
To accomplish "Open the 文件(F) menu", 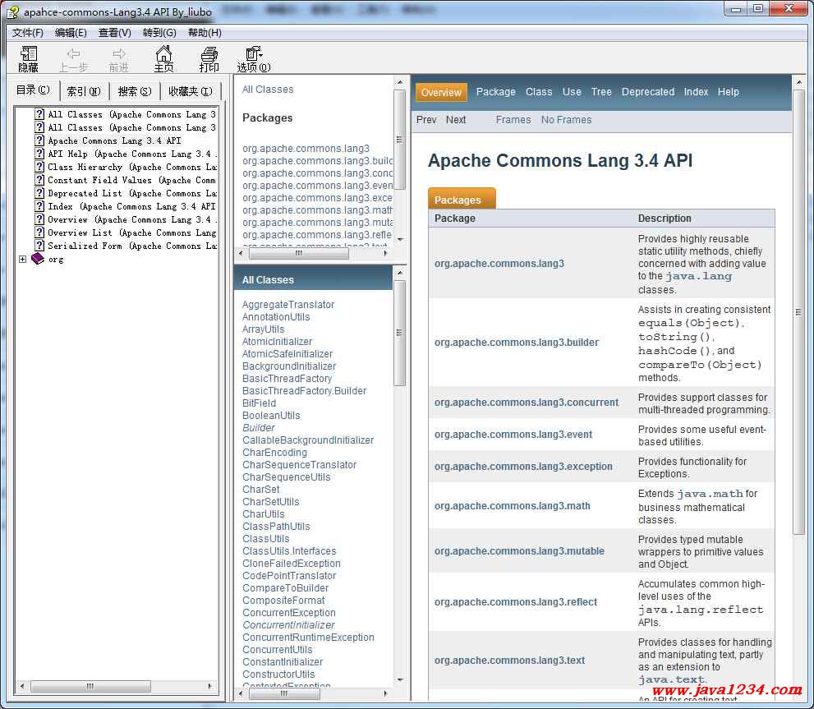I will click(28, 33).
